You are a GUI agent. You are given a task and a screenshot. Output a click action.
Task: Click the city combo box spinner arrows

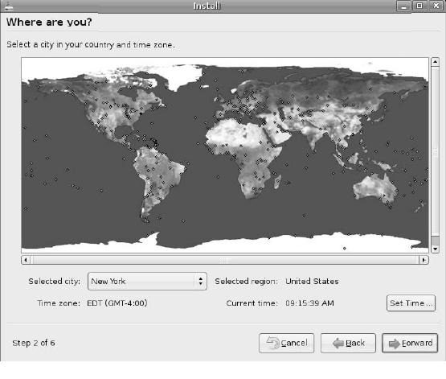pyautogui.click(x=201, y=282)
